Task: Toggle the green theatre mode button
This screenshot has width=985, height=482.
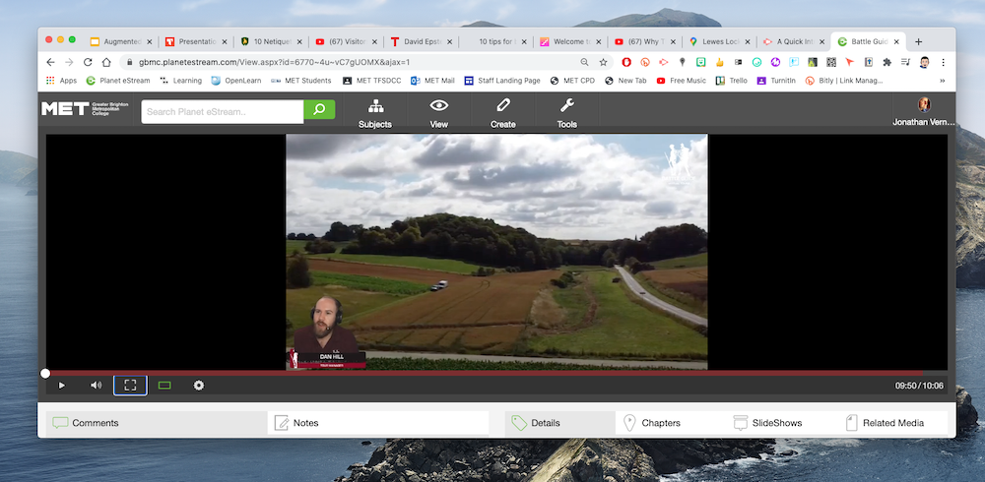Action: coord(164,386)
